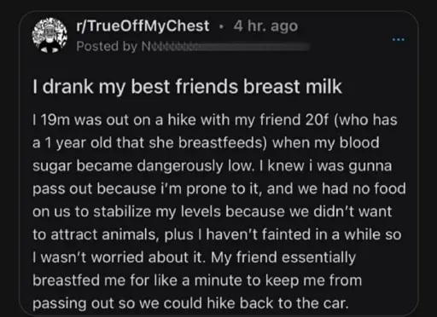Click the body line starting 'pass out because'
This screenshot has width=437, height=317.
pyautogui.click(x=219, y=188)
